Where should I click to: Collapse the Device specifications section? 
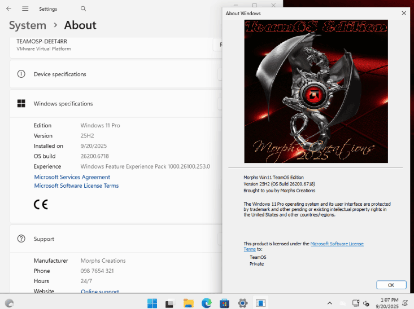click(116, 74)
